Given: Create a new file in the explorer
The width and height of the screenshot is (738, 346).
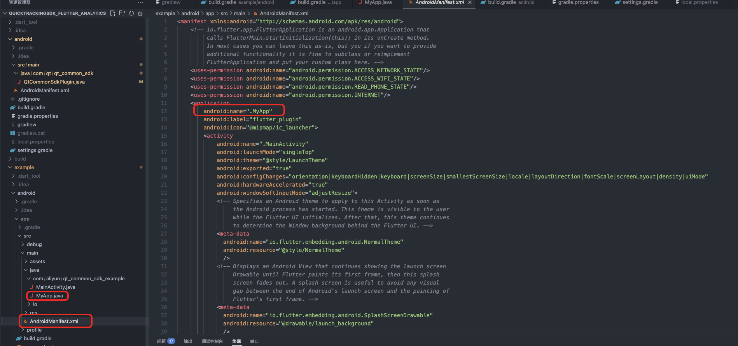Looking at the screenshot, I should coord(113,13).
